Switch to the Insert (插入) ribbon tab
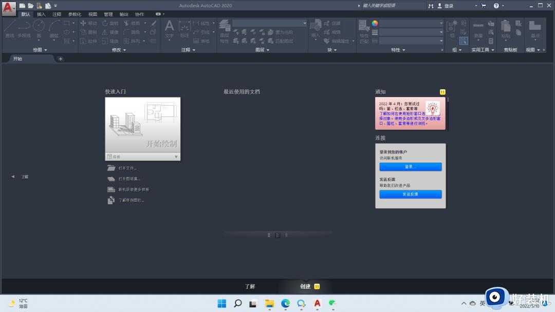The image size is (555, 312). pyautogui.click(x=41, y=14)
